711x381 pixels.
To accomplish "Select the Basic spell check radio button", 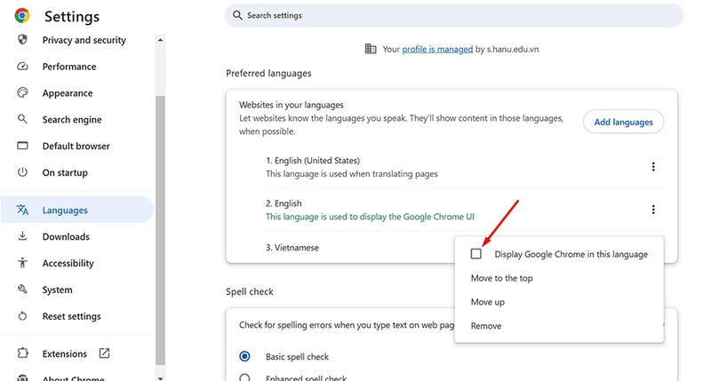I will click(x=244, y=356).
